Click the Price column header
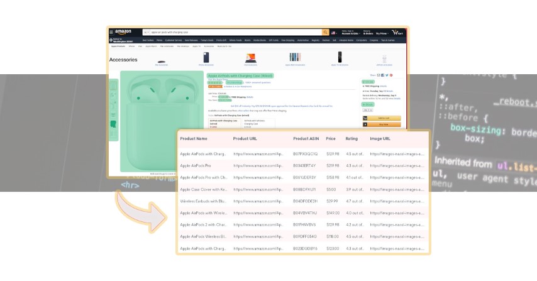537x281 pixels. tap(331, 139)
